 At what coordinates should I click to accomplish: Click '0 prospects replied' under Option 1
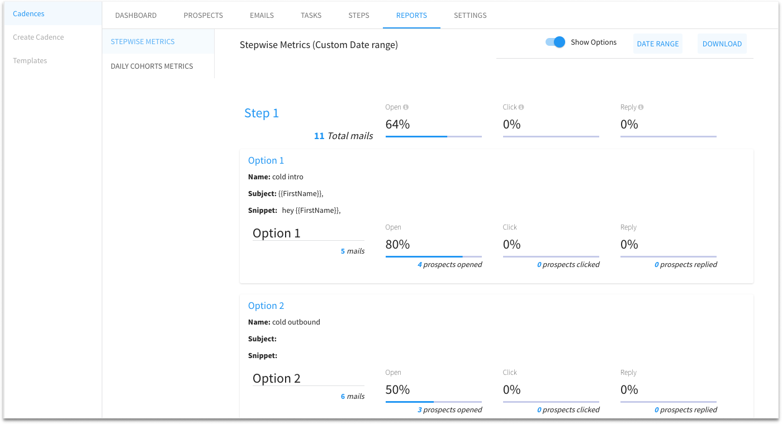click(x=686, y=265)
